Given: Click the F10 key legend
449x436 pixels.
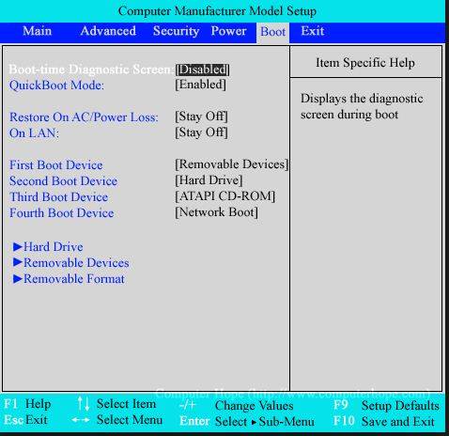Looking at the screenshot, I should (x=344, y=421).
